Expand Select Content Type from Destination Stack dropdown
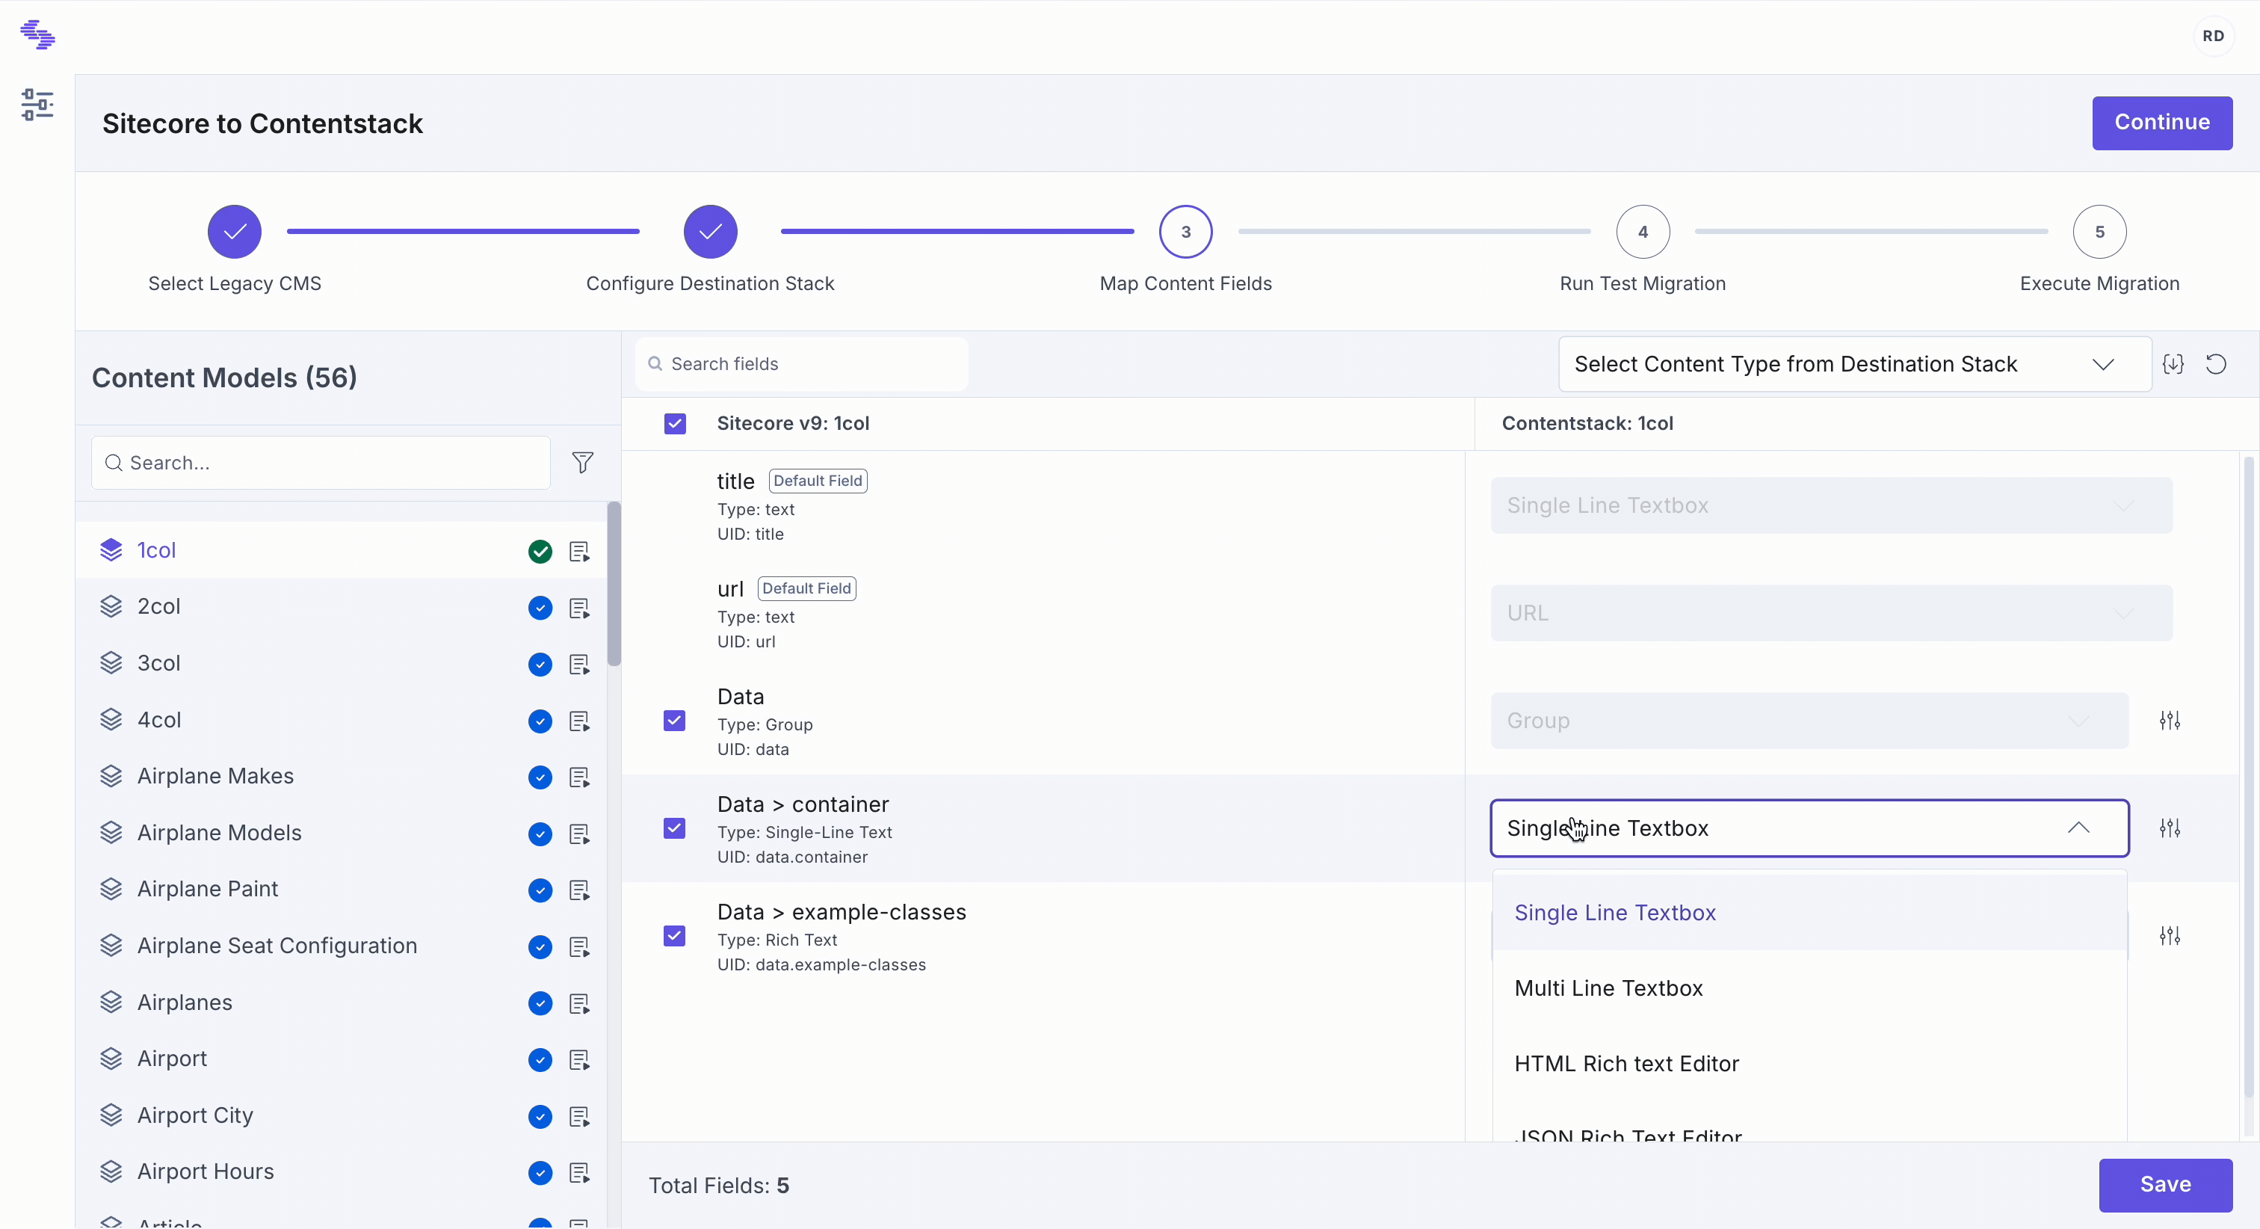The height and width of the screenshot is (1229, 2260). pyautogui.click(x=1853, y=364)
